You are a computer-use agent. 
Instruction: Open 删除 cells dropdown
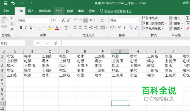click(x=176, y=23)
